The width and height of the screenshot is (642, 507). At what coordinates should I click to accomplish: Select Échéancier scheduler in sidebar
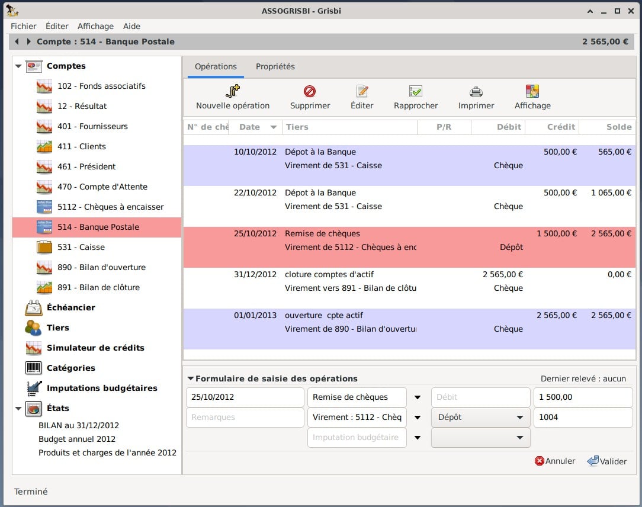(70, 307)
